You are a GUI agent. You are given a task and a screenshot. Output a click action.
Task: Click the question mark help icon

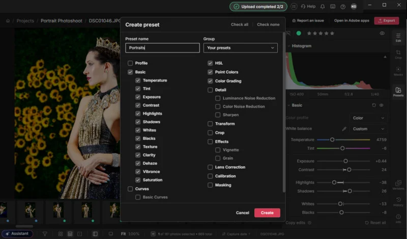click(343, 7)
